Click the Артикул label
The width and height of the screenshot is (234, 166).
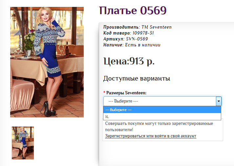(114, 39)
